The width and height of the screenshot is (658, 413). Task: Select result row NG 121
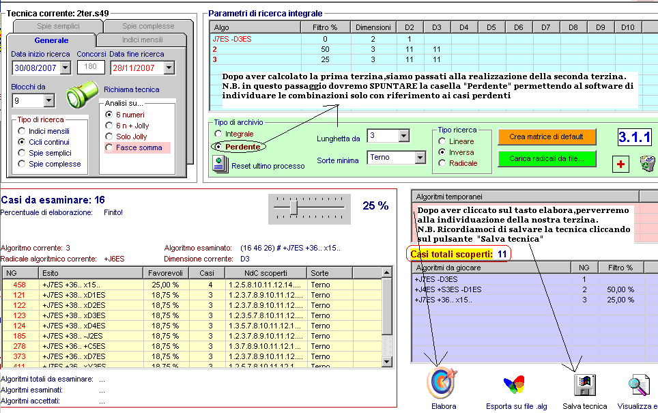point(192,295)
